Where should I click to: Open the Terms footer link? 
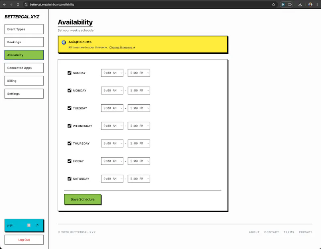pos(289,232)
